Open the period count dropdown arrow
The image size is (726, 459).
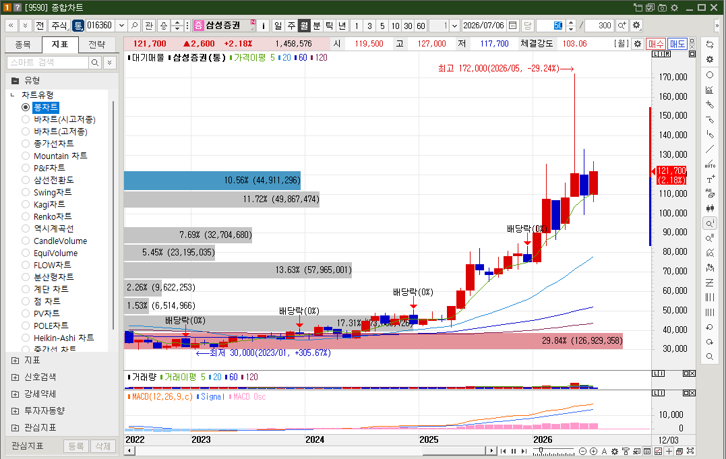[454, 26]
